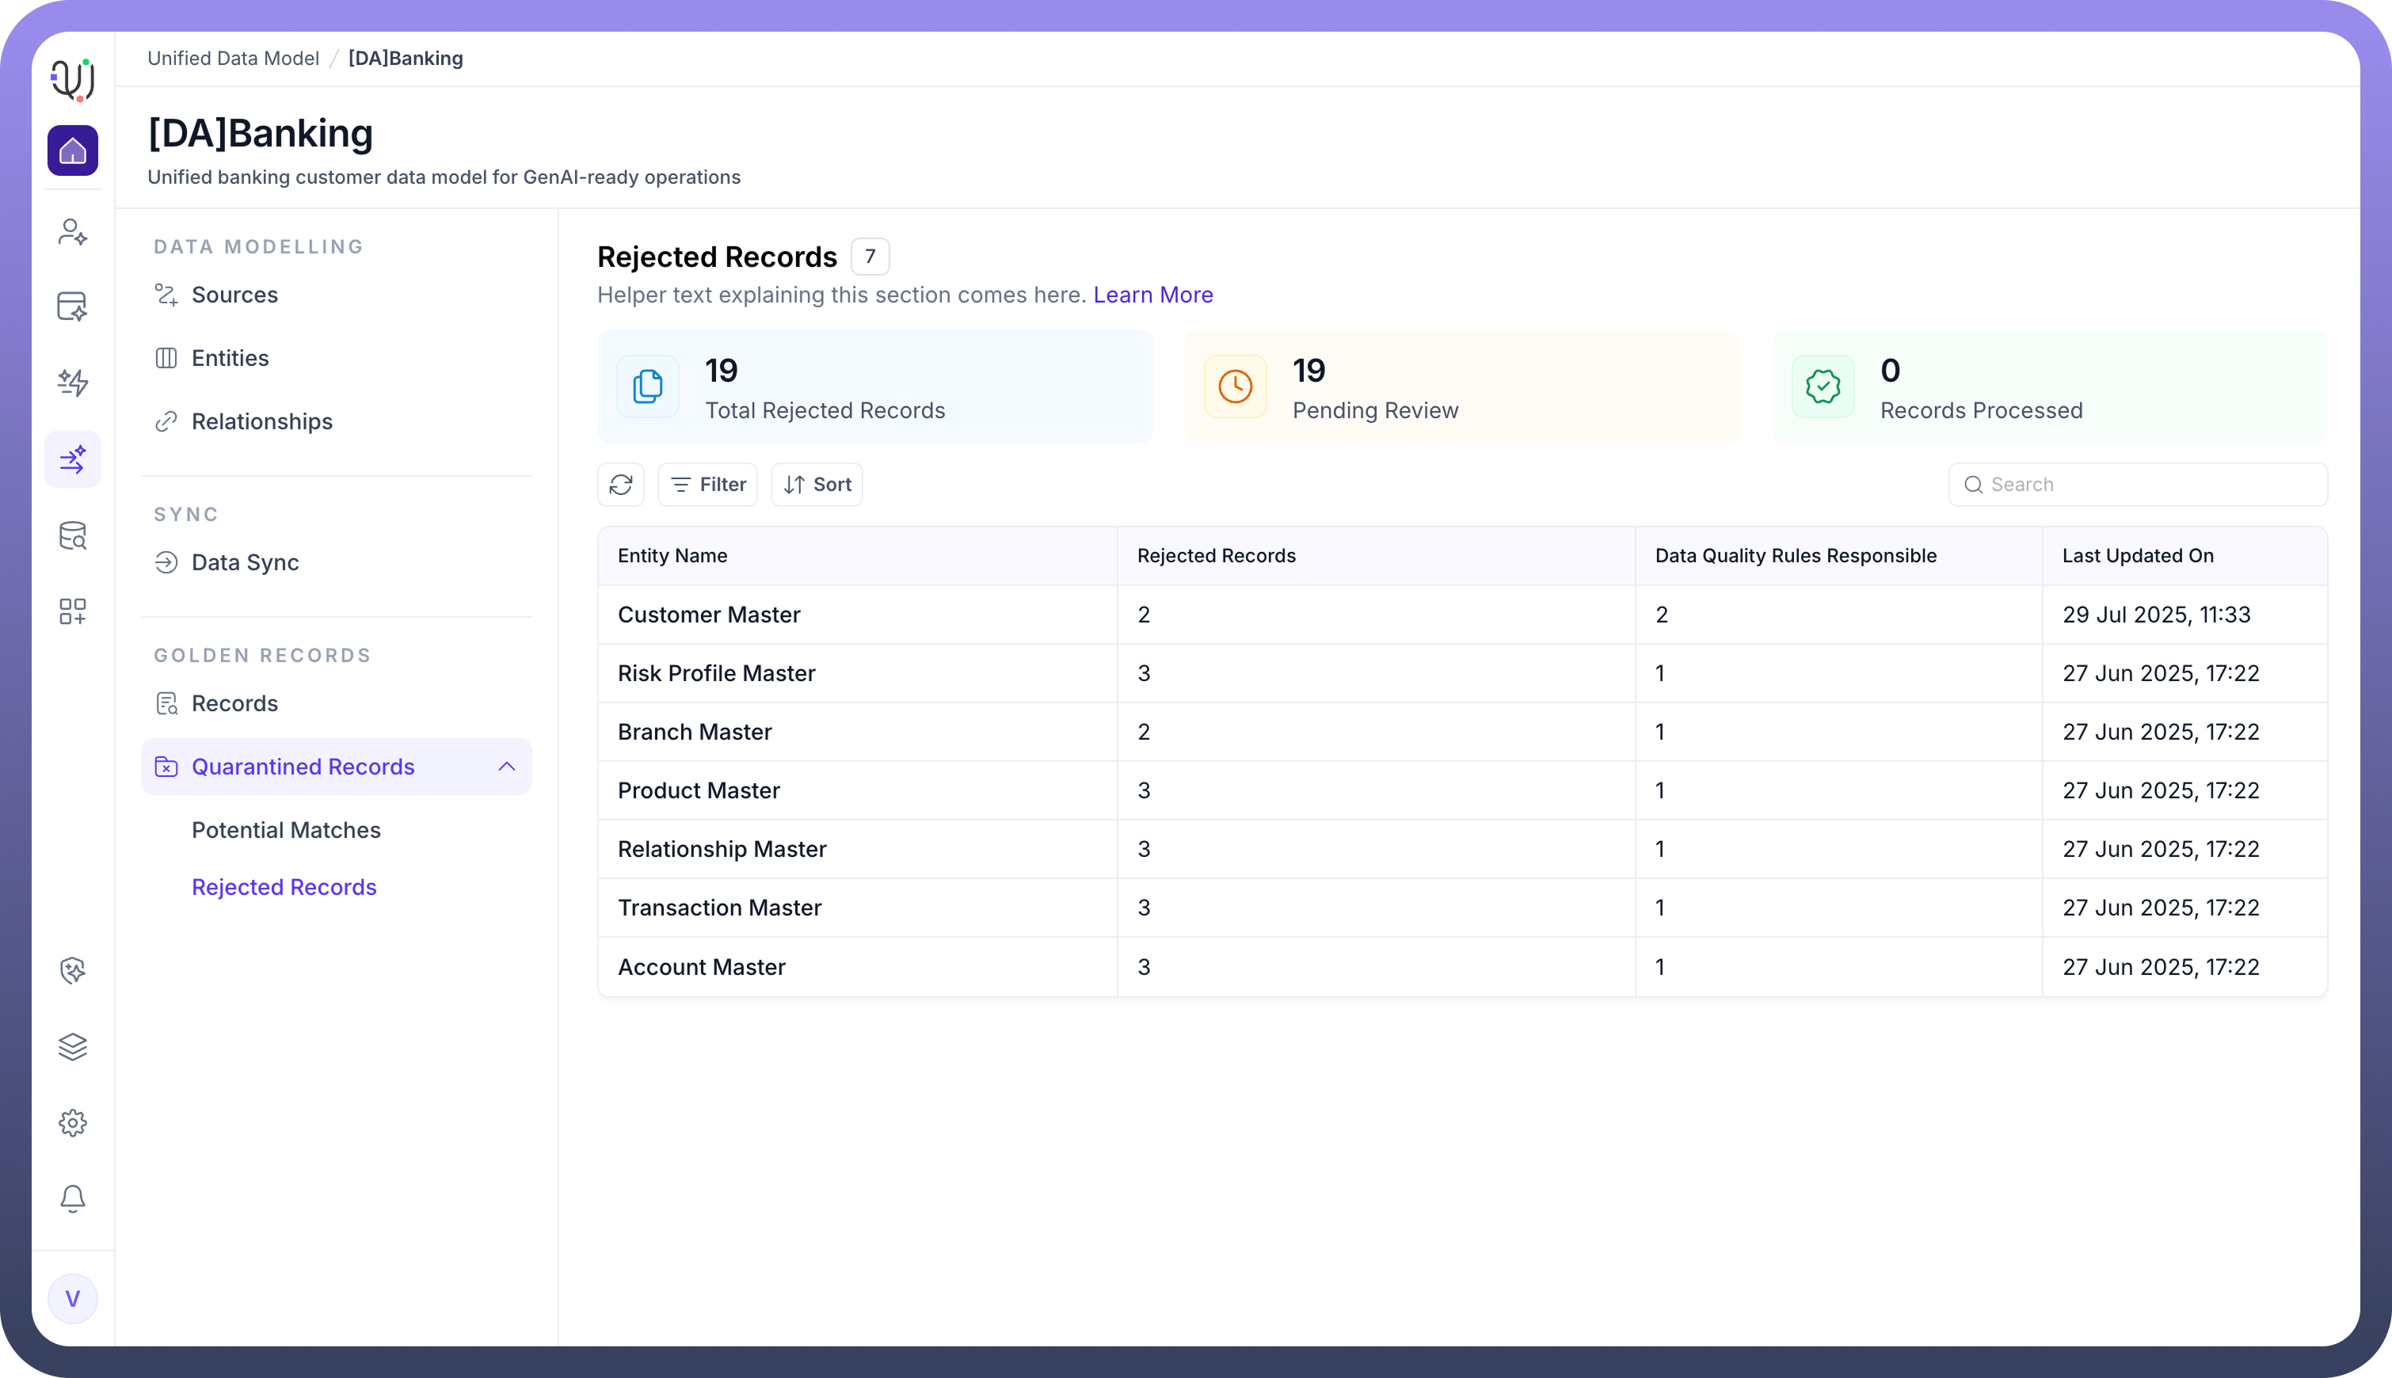Open Entities in Data Modelling
Screen dimensions: 2392x1378
click(230, 358)
